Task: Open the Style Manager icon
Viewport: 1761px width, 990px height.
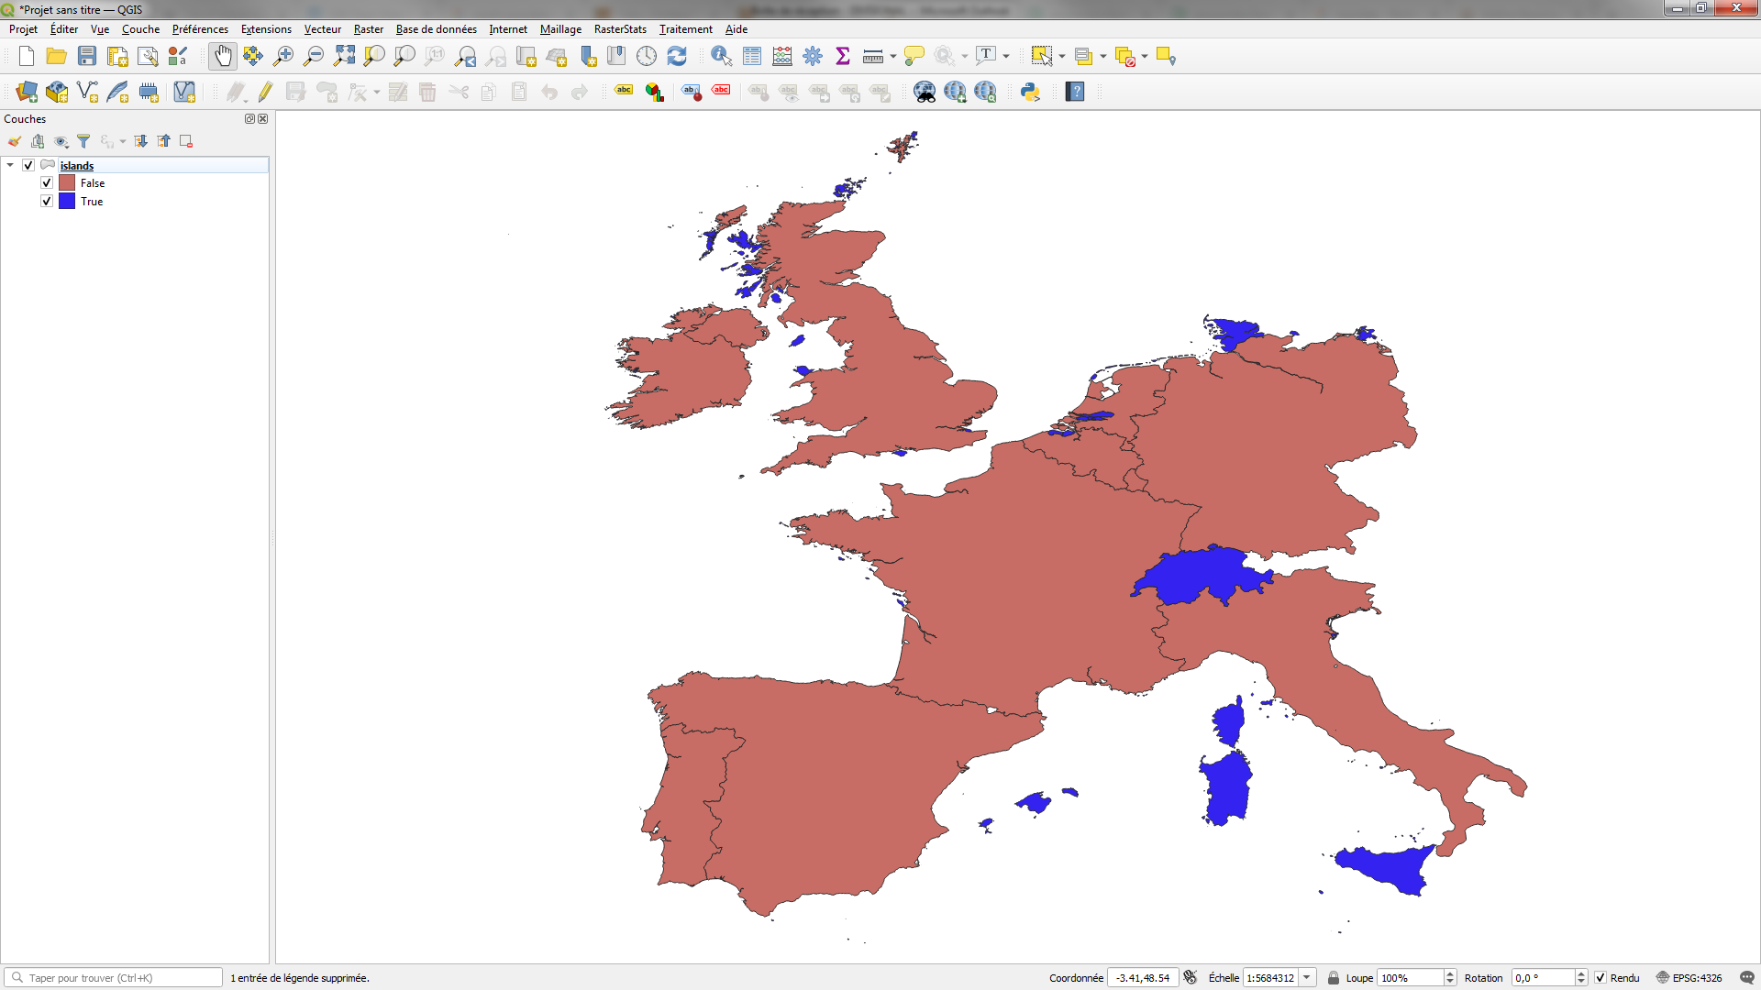Action: (x=178, y=57)
